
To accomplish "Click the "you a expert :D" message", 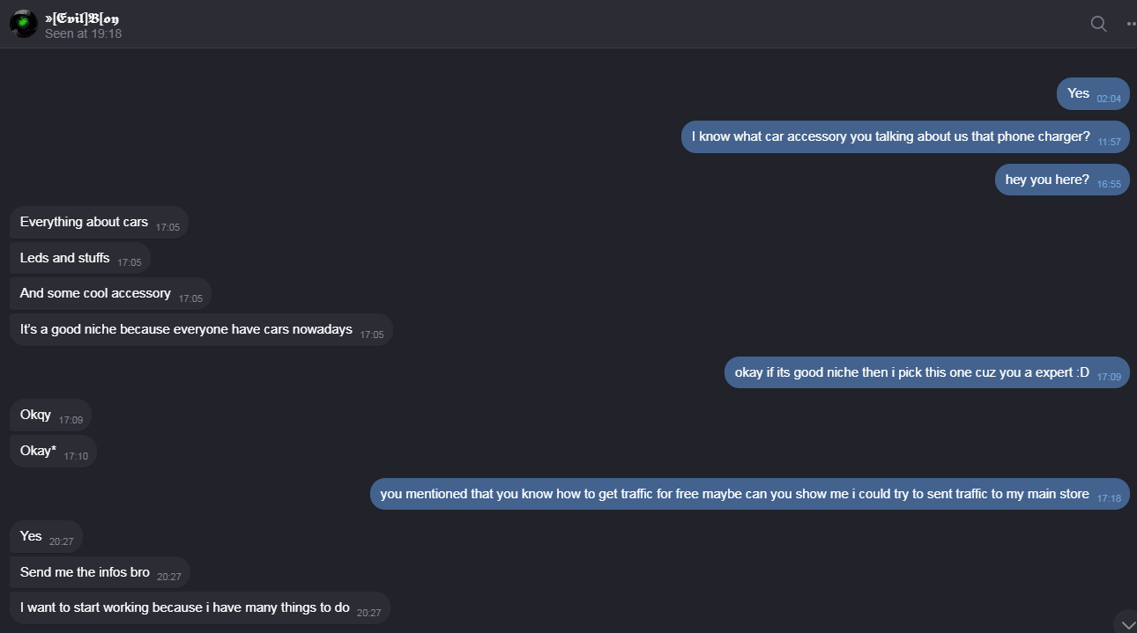I will pyautogui.click(x=925, y=373).
